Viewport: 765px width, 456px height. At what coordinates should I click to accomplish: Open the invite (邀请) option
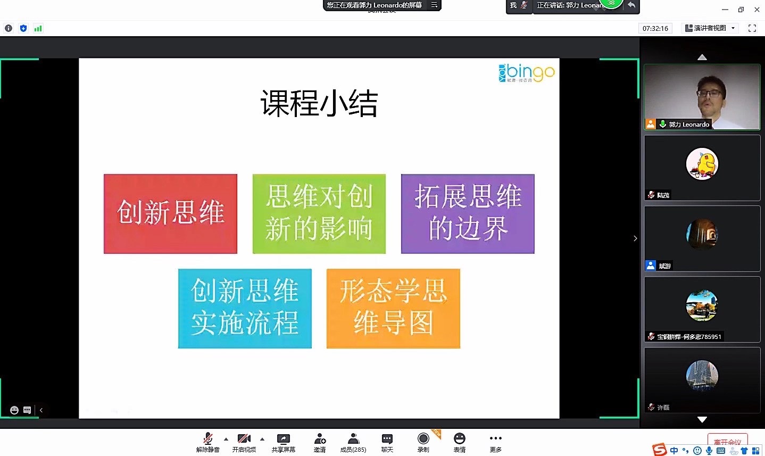[x=320, y=441]
